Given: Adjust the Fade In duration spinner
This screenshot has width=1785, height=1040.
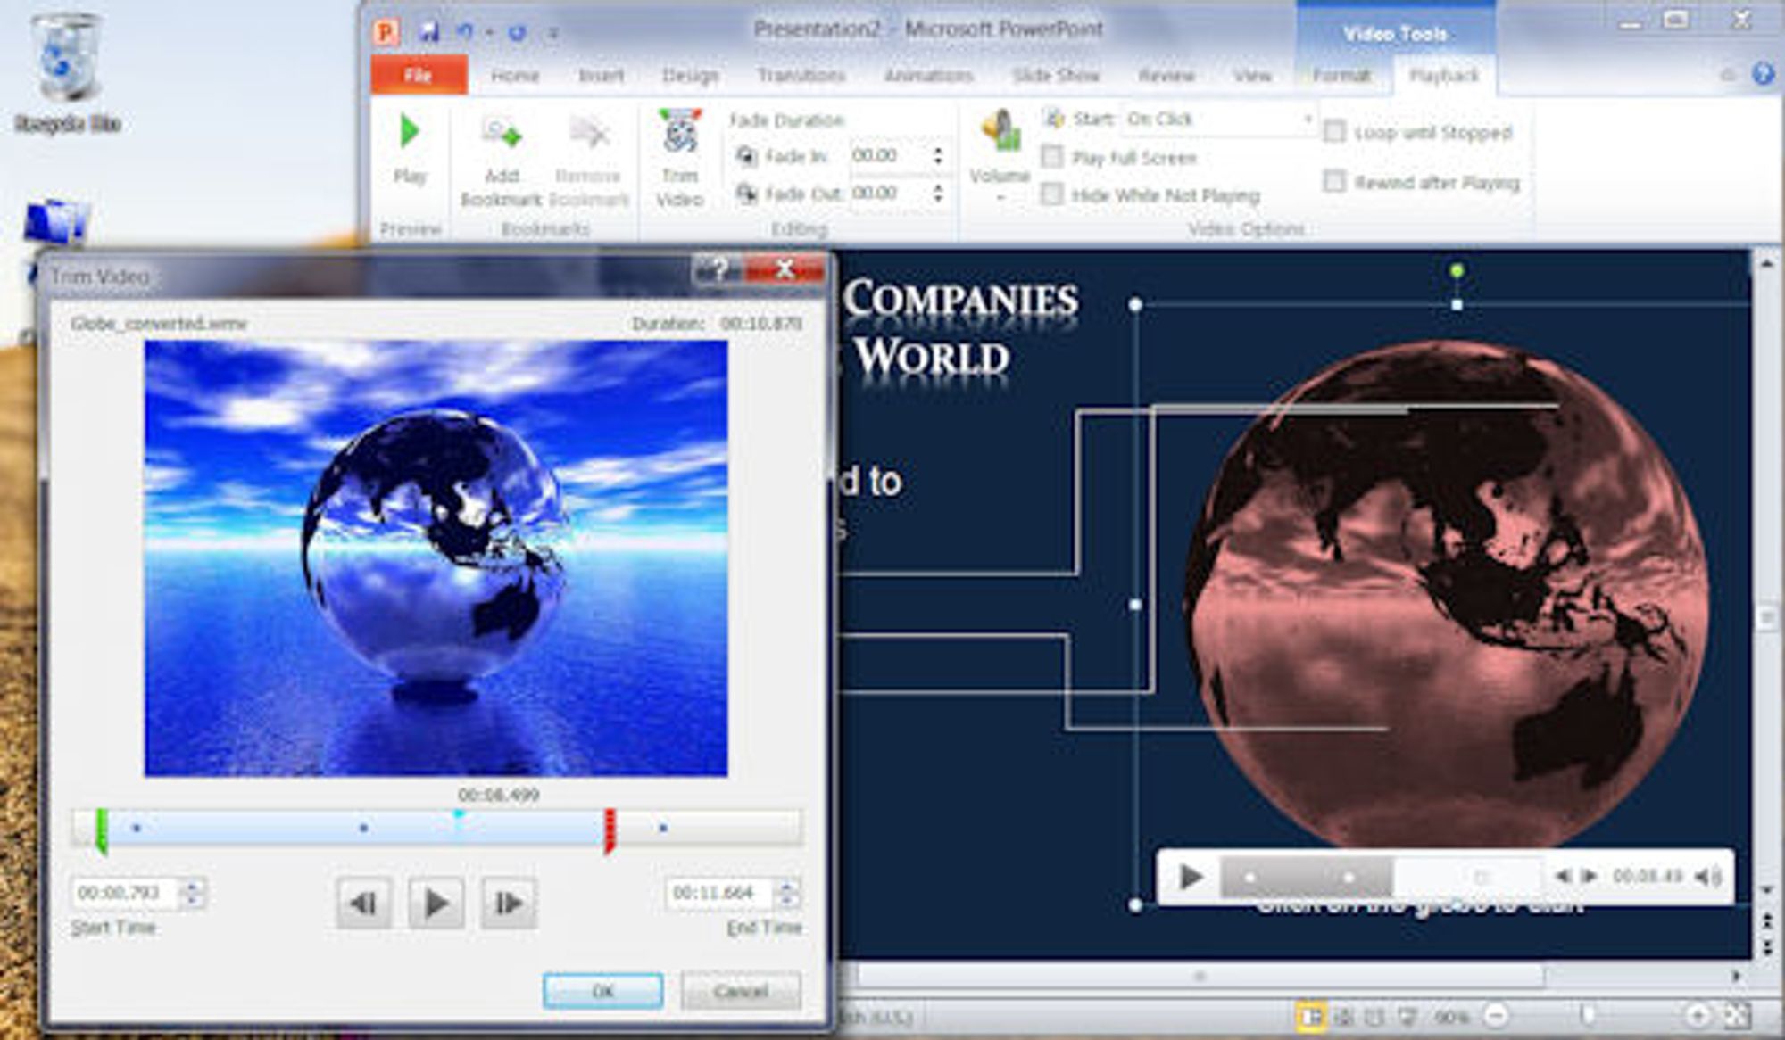Looking at the screenshot, I should pyautogui.click(x=938, y=156).
